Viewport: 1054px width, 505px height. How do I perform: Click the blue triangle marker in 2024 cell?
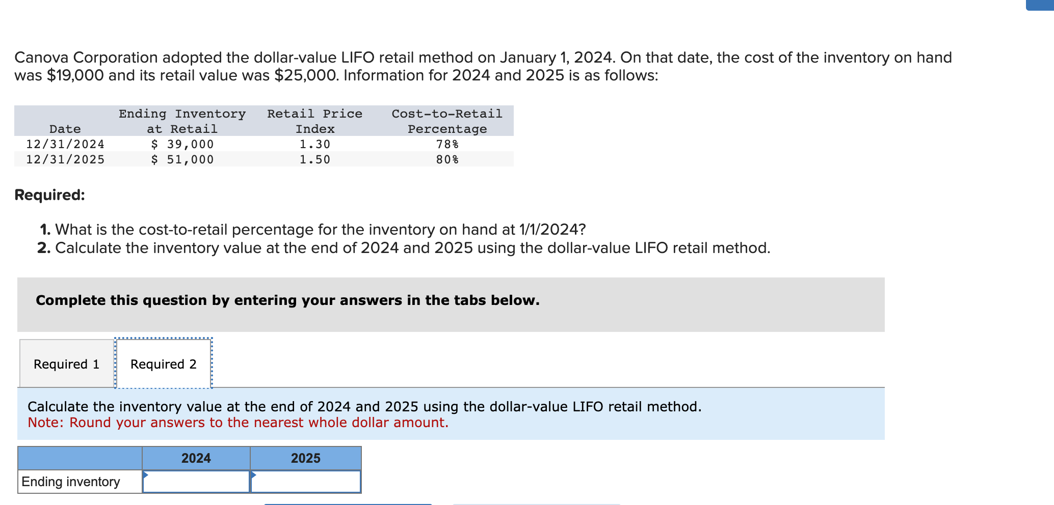pos(145,475)
